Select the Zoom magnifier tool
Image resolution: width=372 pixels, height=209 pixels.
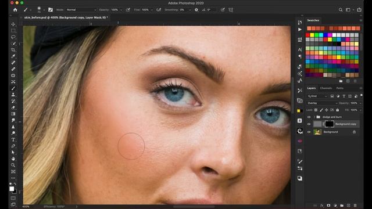pyautogui.click(x=13, y=165)
